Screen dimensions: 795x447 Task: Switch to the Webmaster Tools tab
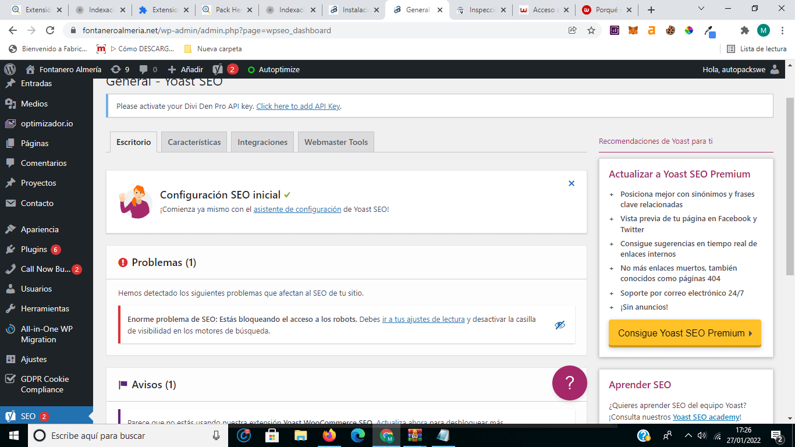pos(336,142)
